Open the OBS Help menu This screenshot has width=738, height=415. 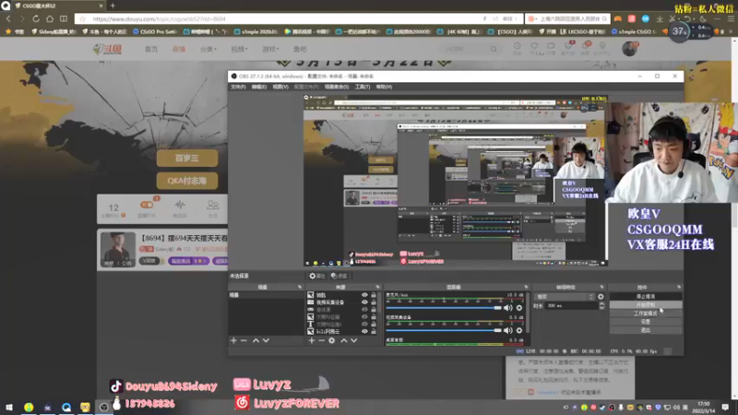tap(384, 87)
